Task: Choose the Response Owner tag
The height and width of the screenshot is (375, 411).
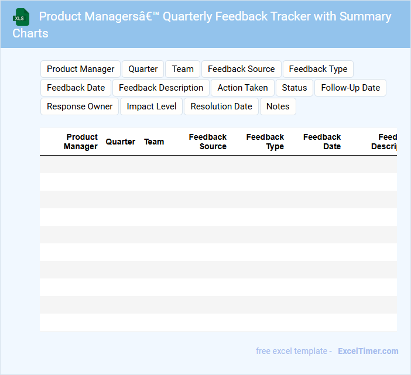Action: click(x=80, y=106)
